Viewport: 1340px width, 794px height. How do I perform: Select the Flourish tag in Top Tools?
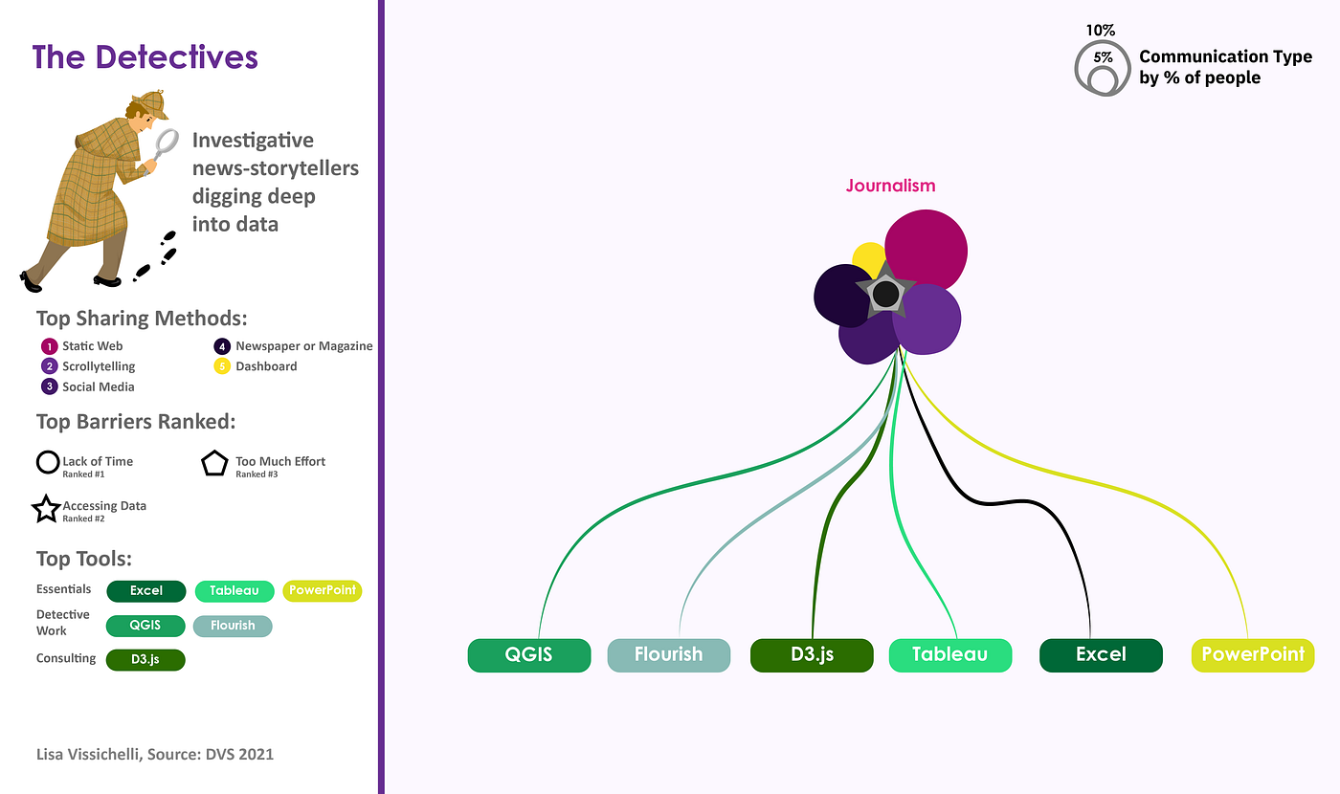(x=234, y=626)
